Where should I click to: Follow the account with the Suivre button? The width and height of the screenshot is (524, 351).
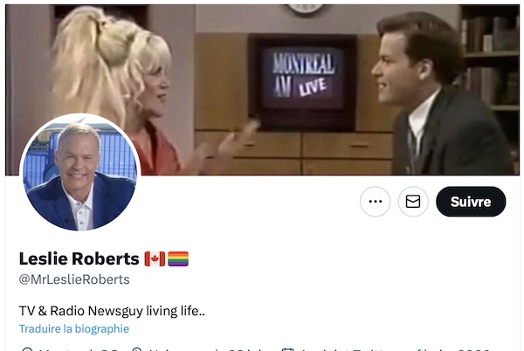pyautogui.click(x=471, y=202)
